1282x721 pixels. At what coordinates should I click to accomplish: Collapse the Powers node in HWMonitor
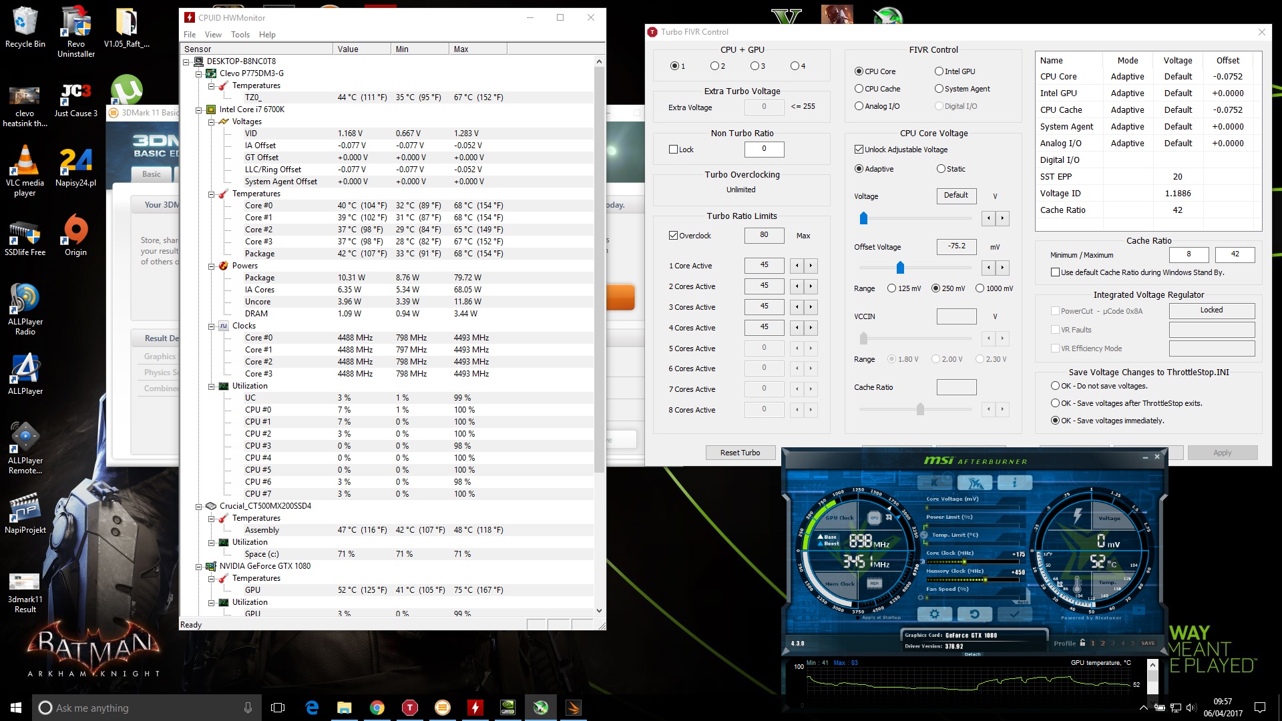click(211, 266)
